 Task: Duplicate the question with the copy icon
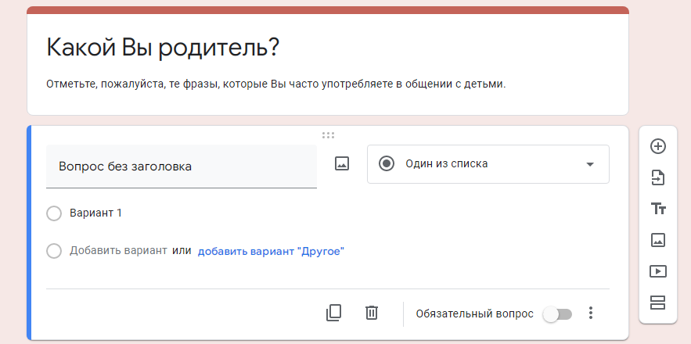pos(333,313)
